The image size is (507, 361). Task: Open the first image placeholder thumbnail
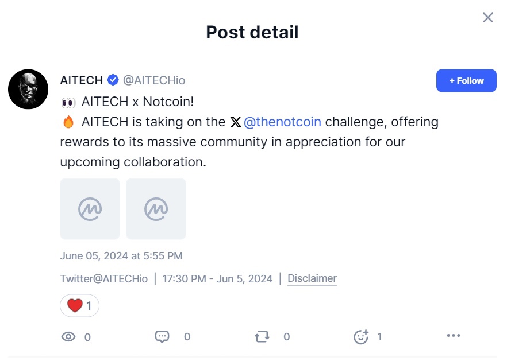coord(90,209)
